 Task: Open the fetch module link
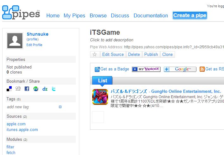tap(11, 152)
